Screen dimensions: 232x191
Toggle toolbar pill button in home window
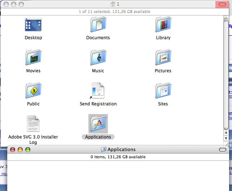(x=222, y=4)
